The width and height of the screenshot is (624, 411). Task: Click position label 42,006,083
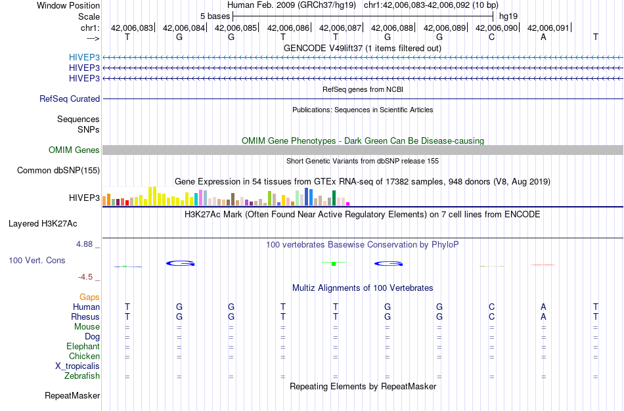click(x=132, y=28)
